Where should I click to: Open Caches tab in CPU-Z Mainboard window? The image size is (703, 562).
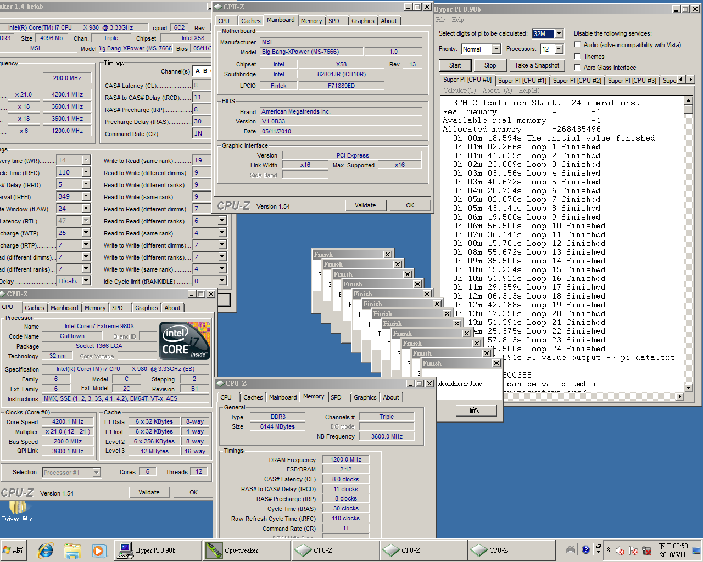click(250, 21)
